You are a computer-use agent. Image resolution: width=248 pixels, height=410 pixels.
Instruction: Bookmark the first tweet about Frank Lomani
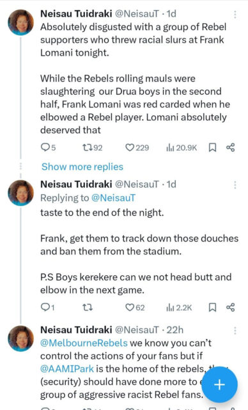(212, 148)
